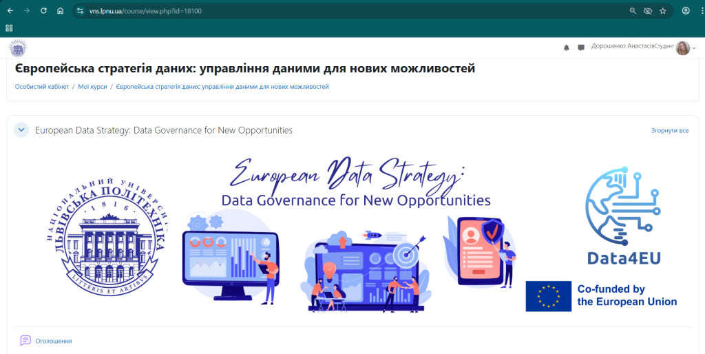Click the 'Згорнути все' link
This screenshot has height=354, width=705.
point(669,130)
